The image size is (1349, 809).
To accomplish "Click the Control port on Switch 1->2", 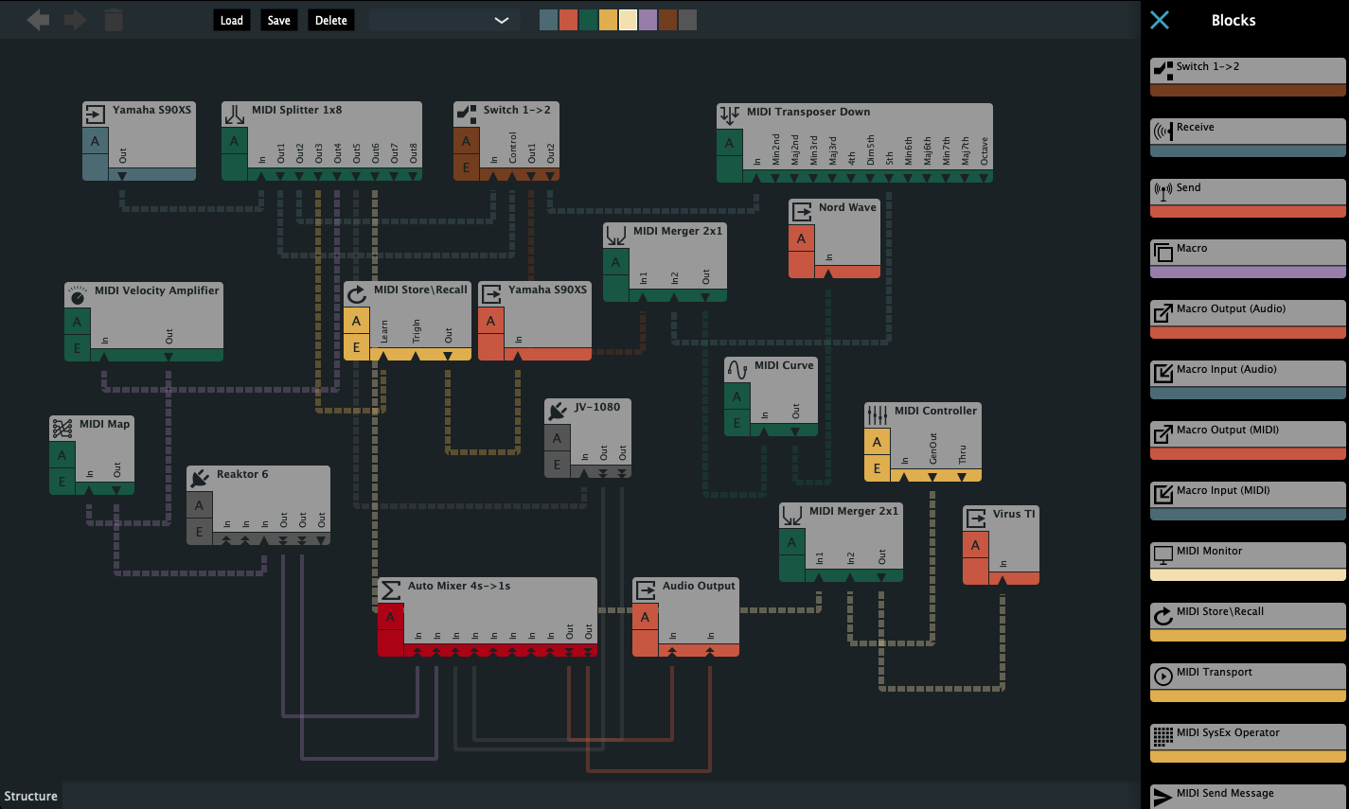I will click(512, 175).
